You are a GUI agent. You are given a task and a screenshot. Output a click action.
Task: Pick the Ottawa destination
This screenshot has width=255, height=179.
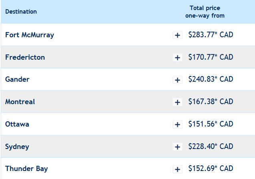coord(17,124)
